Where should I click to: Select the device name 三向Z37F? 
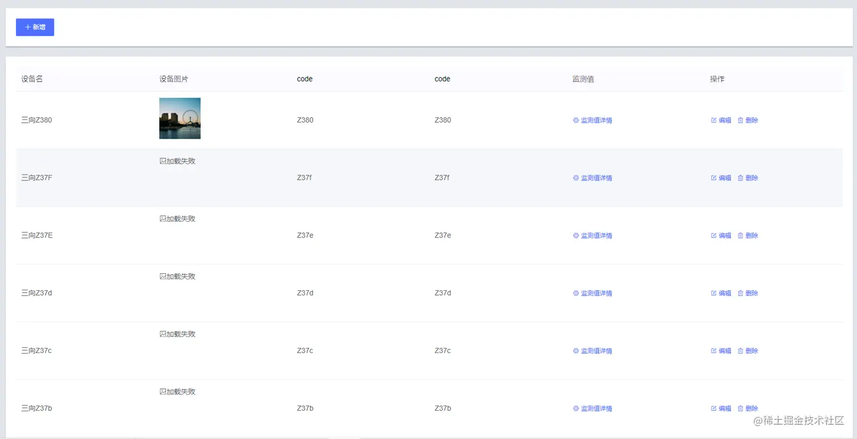pos(37,178)
